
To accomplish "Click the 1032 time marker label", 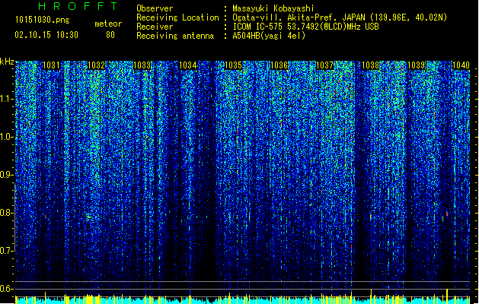I will [97, 65].
